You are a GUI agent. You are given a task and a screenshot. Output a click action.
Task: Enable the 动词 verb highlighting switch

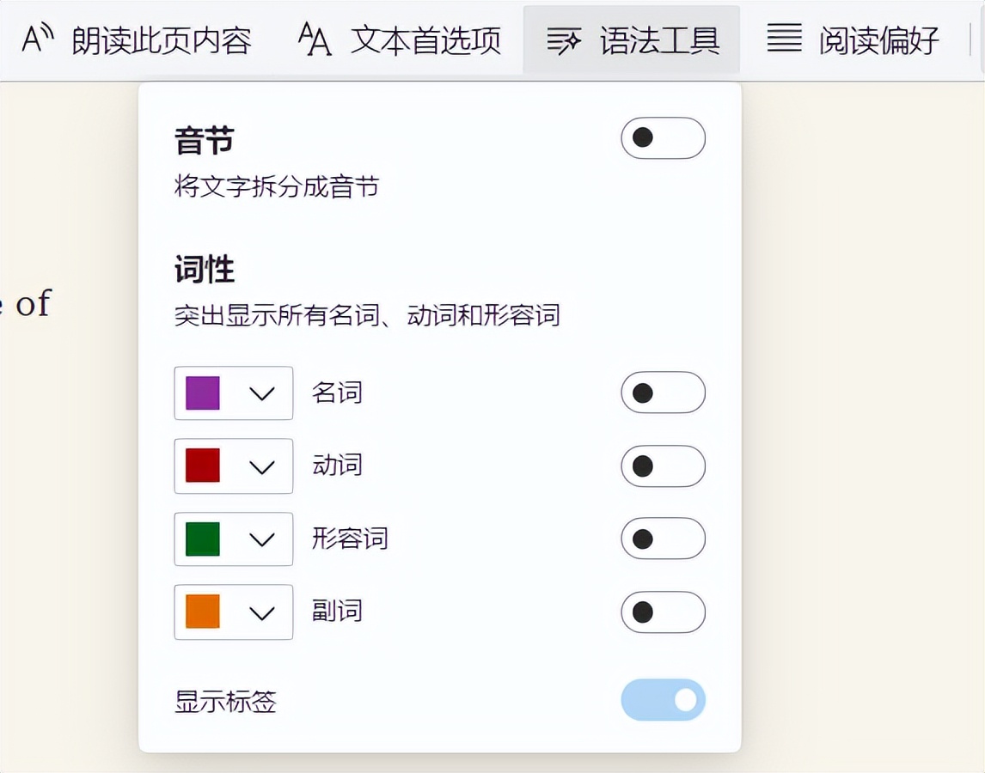(663, 466)
